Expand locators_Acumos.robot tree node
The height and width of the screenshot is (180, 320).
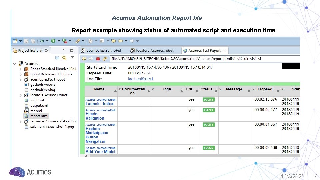point(20,95)
